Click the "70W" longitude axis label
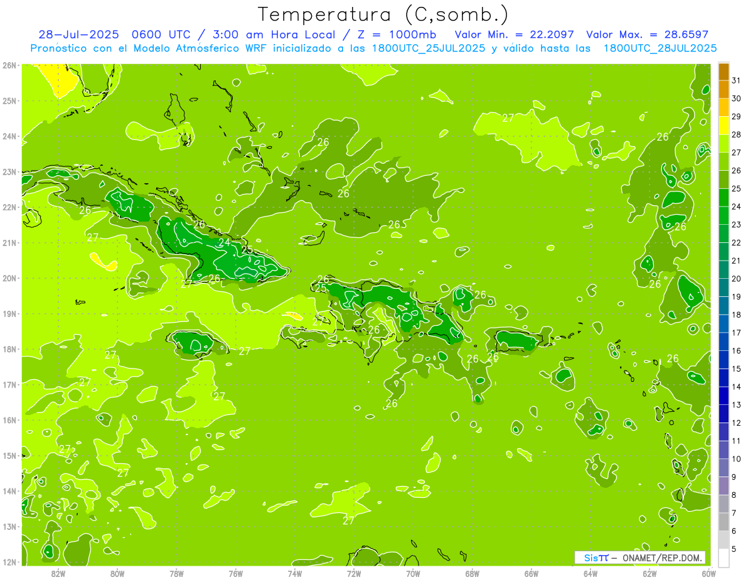The width and height of the screenshot is (753, 582). (x=413, y=573)
